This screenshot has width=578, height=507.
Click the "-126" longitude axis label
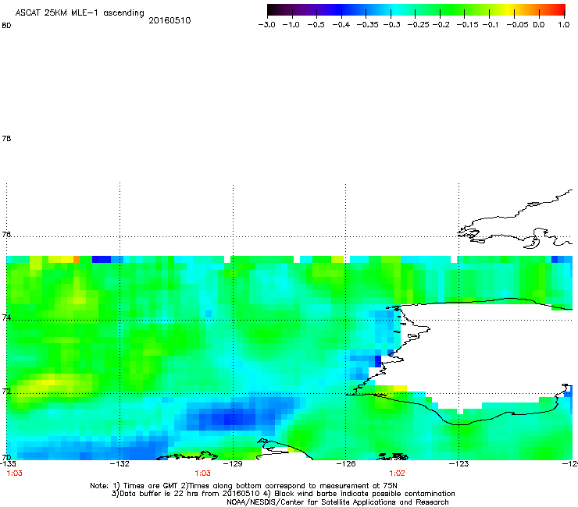(346, 464)
